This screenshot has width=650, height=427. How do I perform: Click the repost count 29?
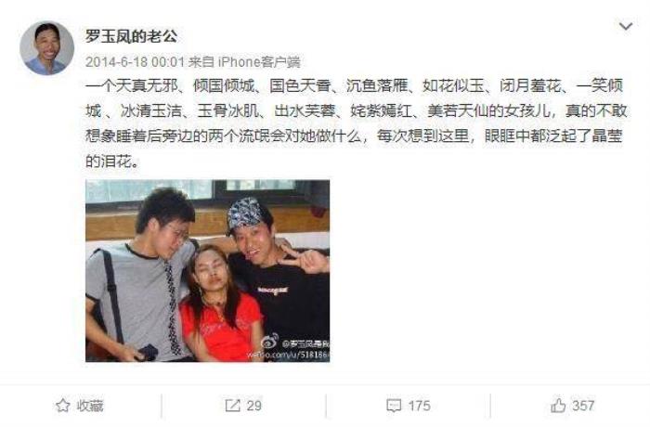[253, 405]
